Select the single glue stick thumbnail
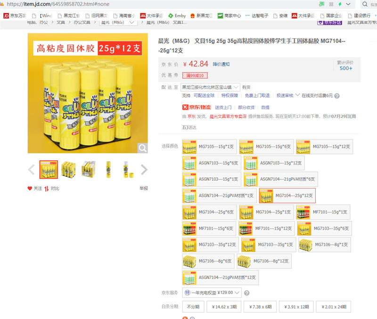Viewport: 377px width, 319px height. (108, 170)
